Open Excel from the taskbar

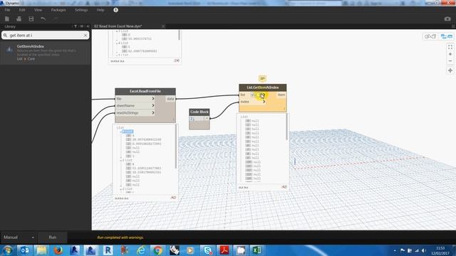pos(257,250)
